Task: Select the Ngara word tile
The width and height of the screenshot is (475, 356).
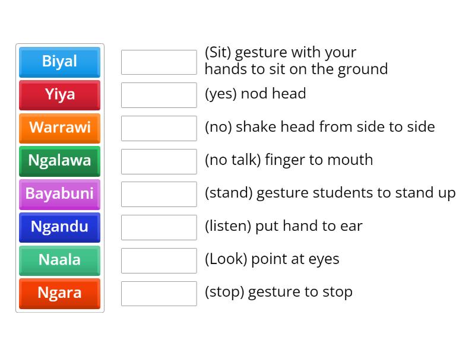Action: pos(59,294)
